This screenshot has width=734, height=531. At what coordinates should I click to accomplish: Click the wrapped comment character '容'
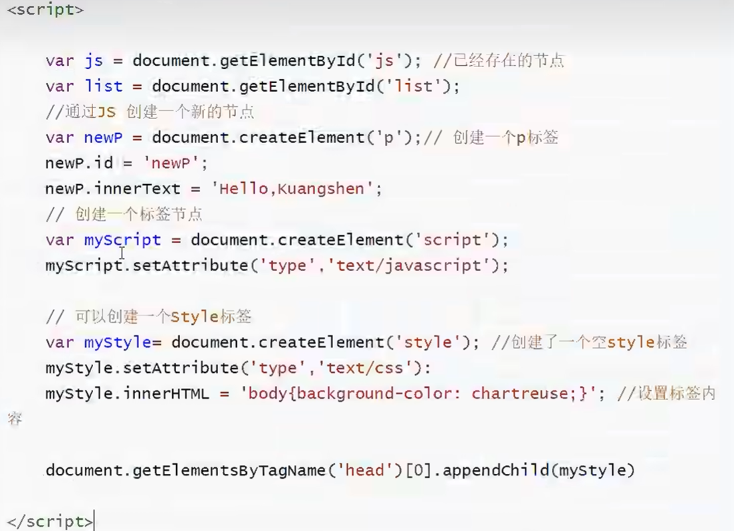(15, 418)
